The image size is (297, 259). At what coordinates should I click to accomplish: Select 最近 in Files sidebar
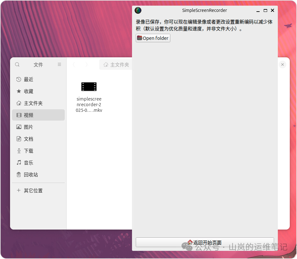[x=38, y=80]
